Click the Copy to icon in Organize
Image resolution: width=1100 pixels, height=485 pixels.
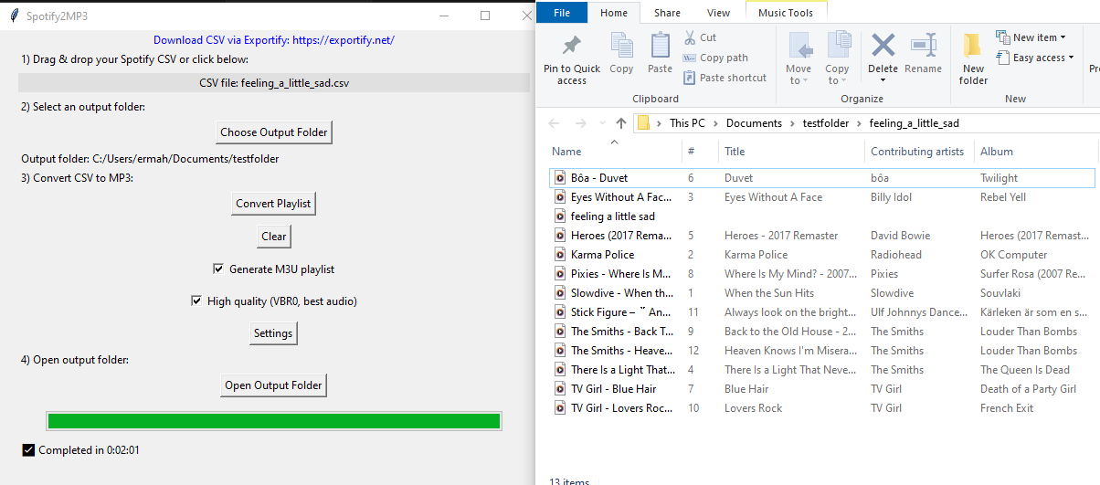[x=838, y=46]
